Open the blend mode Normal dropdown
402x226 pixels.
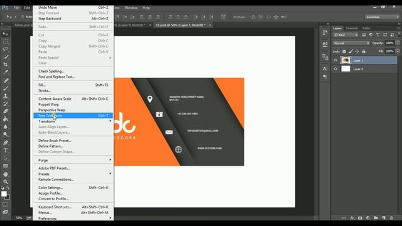point(351,43)
